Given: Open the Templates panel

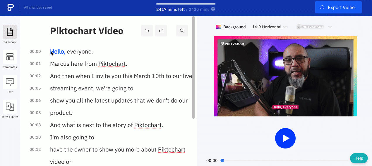Looking at the screenshot, I should [10, 59].
